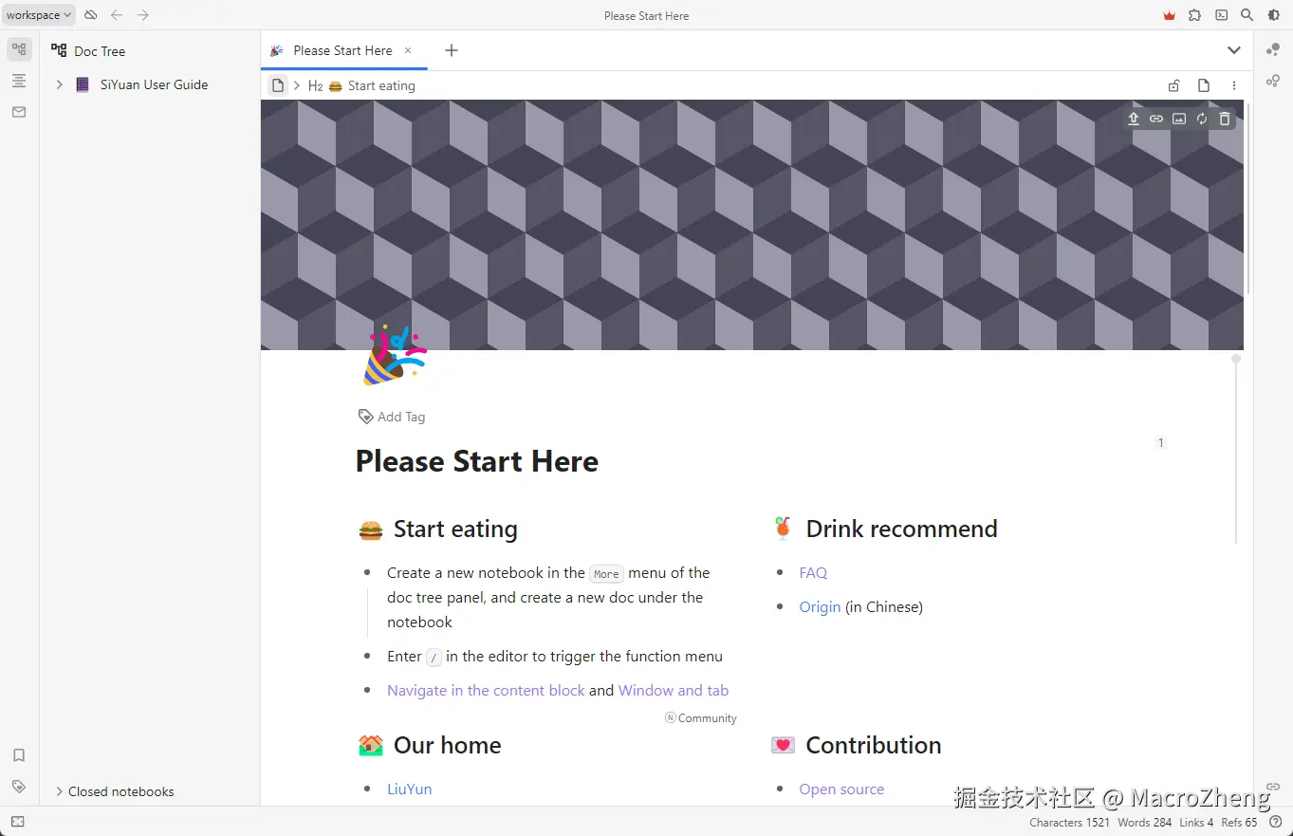
Task: Toggle dock visibility at bottom-left corner
Action: click(17, 822)
